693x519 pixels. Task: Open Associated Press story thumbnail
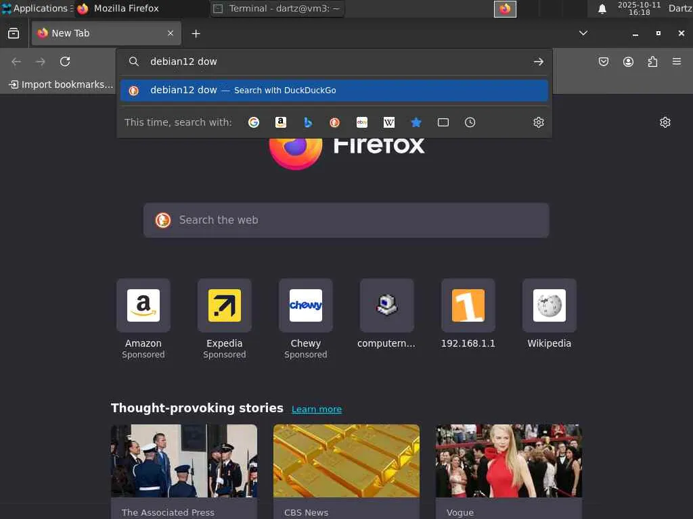(184, 461)
